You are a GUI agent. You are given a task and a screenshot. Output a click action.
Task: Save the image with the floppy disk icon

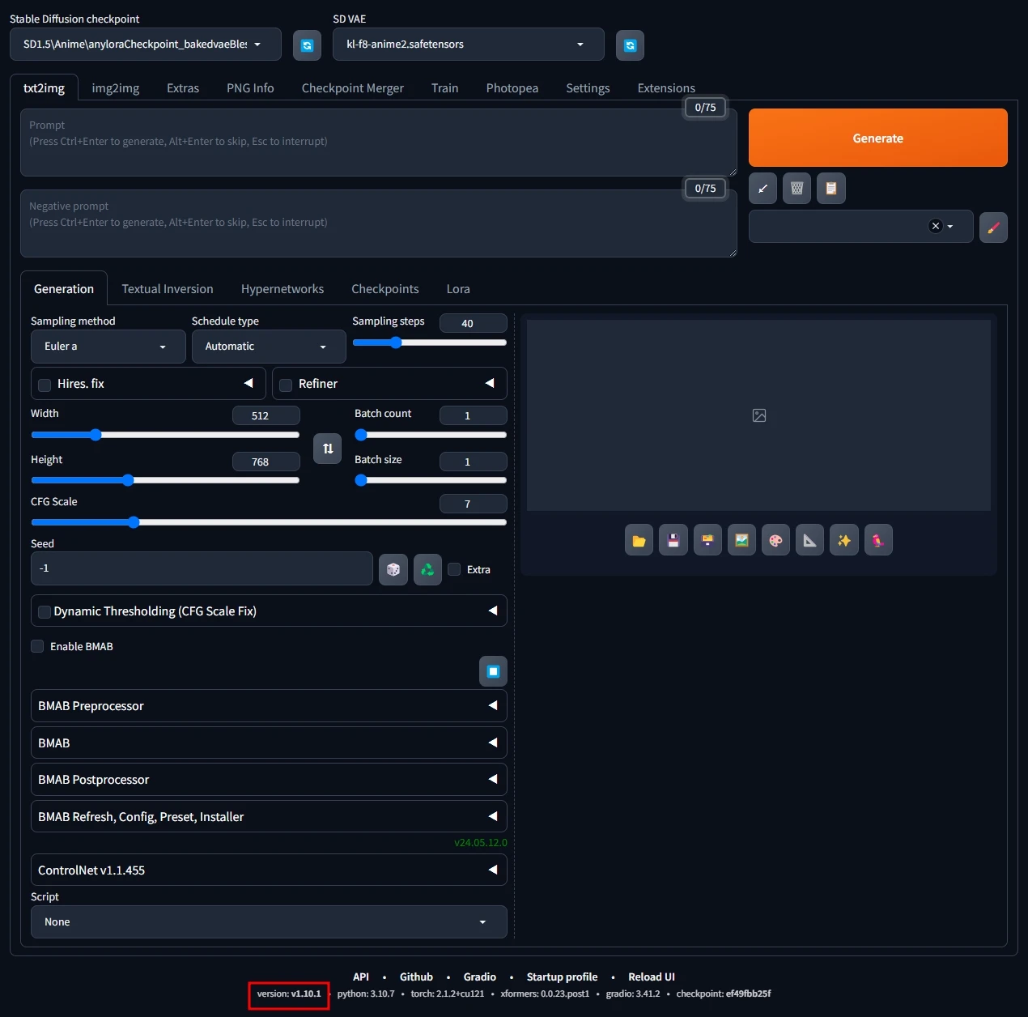(x=673, y=540)
